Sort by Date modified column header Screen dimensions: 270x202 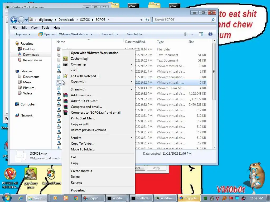(139, 42)
